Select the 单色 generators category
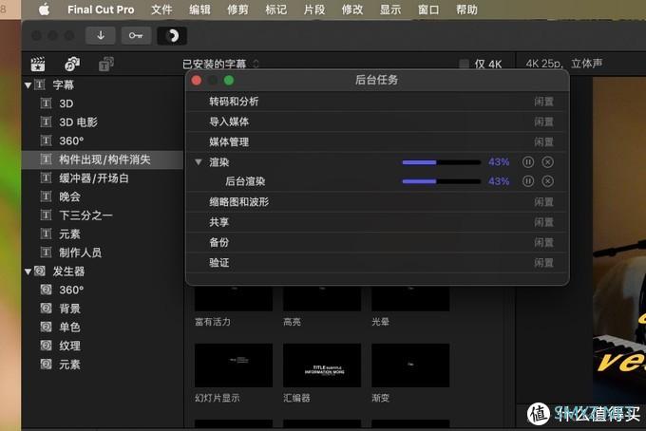 click(103, 327)
